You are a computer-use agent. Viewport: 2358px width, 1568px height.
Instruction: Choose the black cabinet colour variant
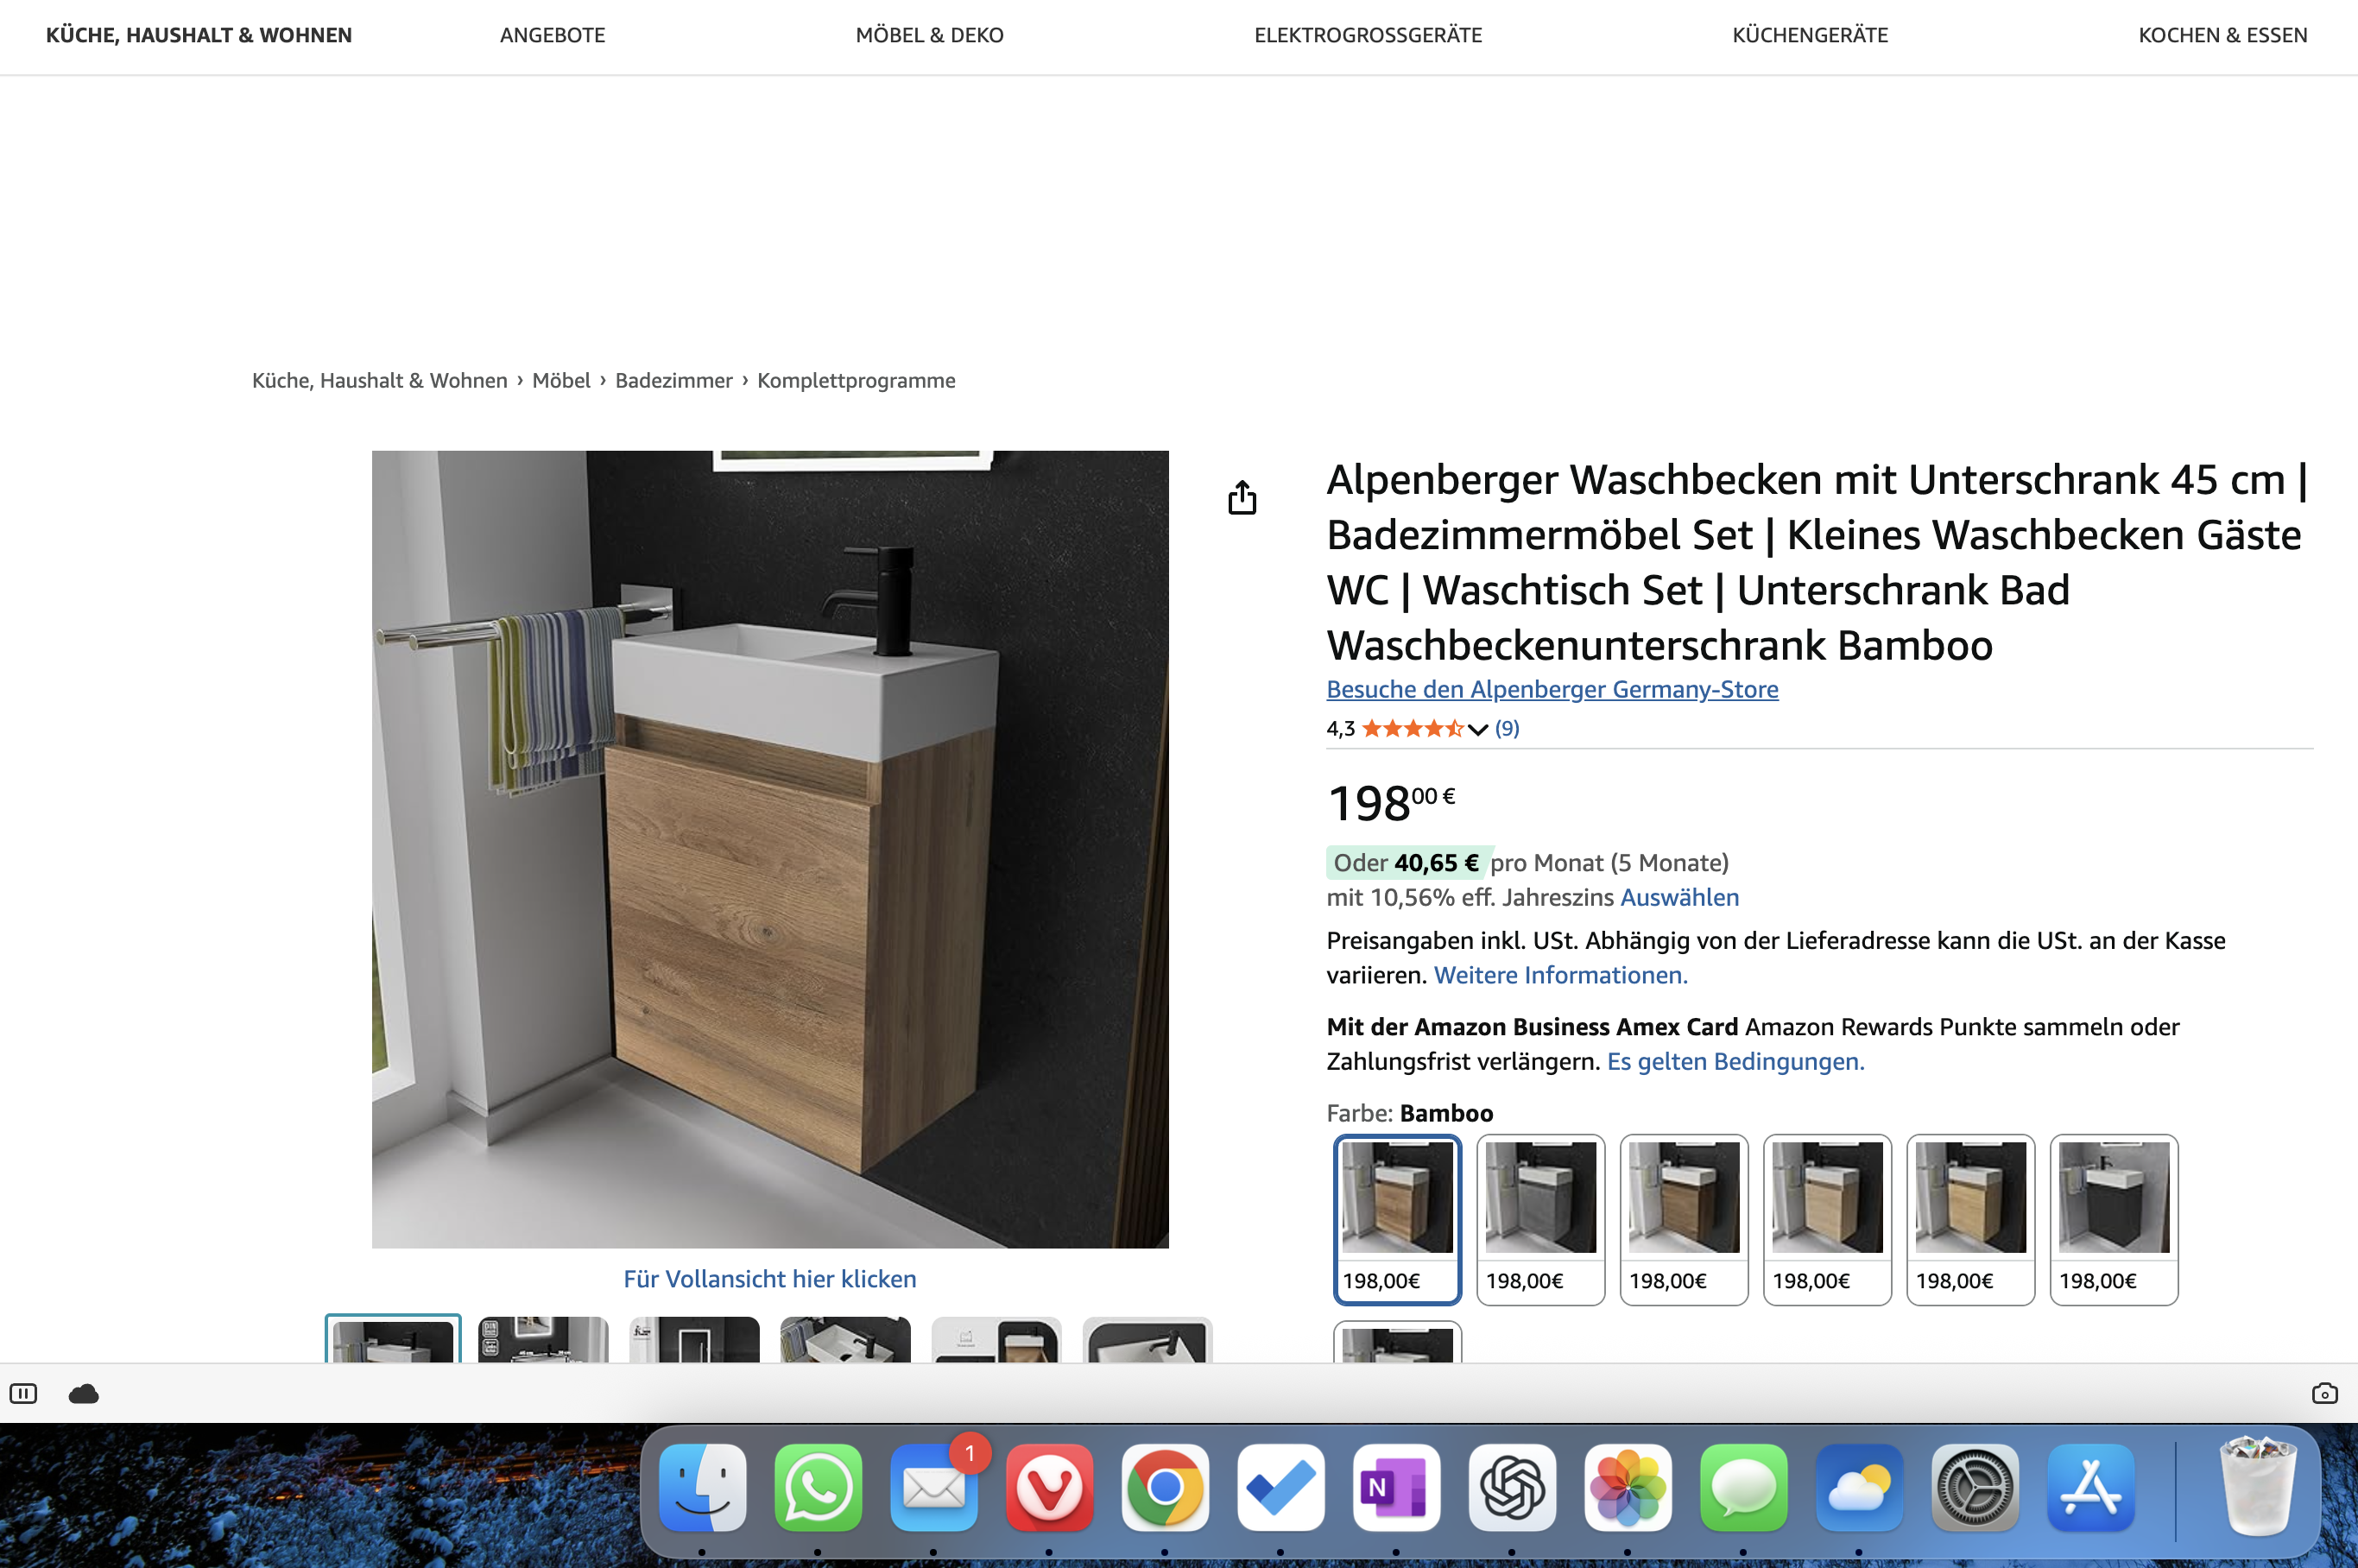tap(2113, 1218)
